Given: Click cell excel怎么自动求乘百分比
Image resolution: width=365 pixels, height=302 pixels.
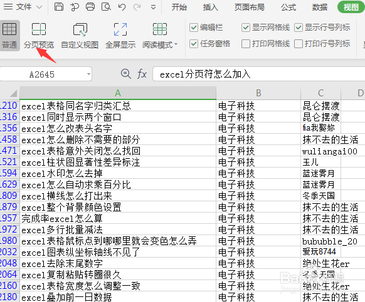Looking at the screenshot, I should tap(118, 184).
